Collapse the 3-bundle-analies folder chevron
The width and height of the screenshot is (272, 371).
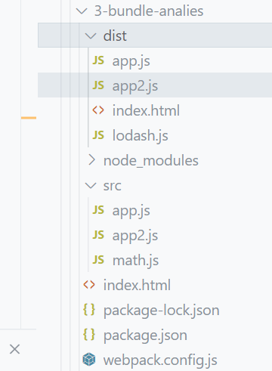(82, 11)
